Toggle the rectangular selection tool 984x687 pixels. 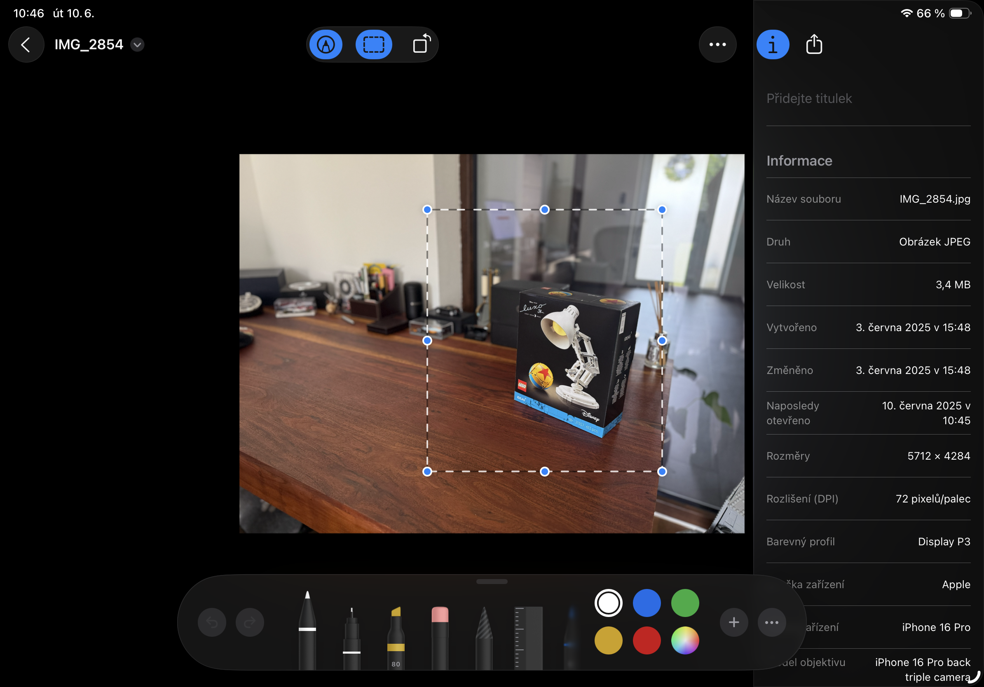coord(374,44)
